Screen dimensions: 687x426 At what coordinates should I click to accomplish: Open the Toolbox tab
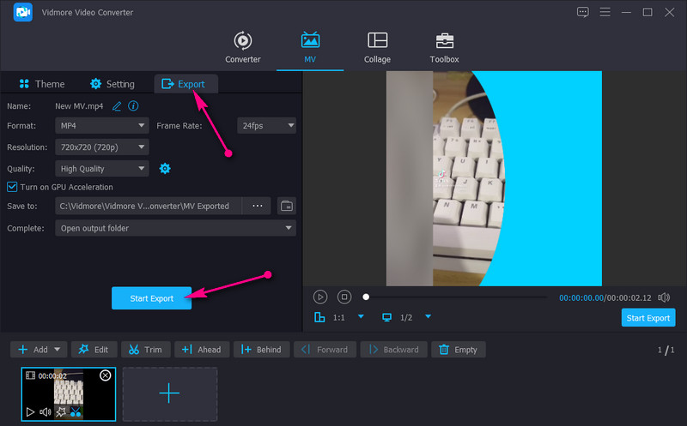point(444,48)
